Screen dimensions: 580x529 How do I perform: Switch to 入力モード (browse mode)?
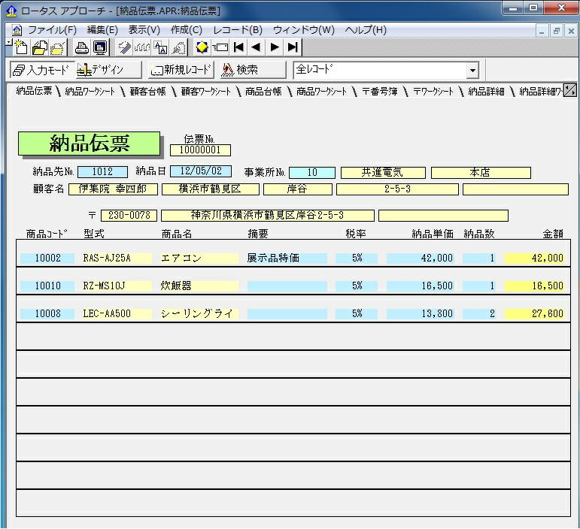42,69
